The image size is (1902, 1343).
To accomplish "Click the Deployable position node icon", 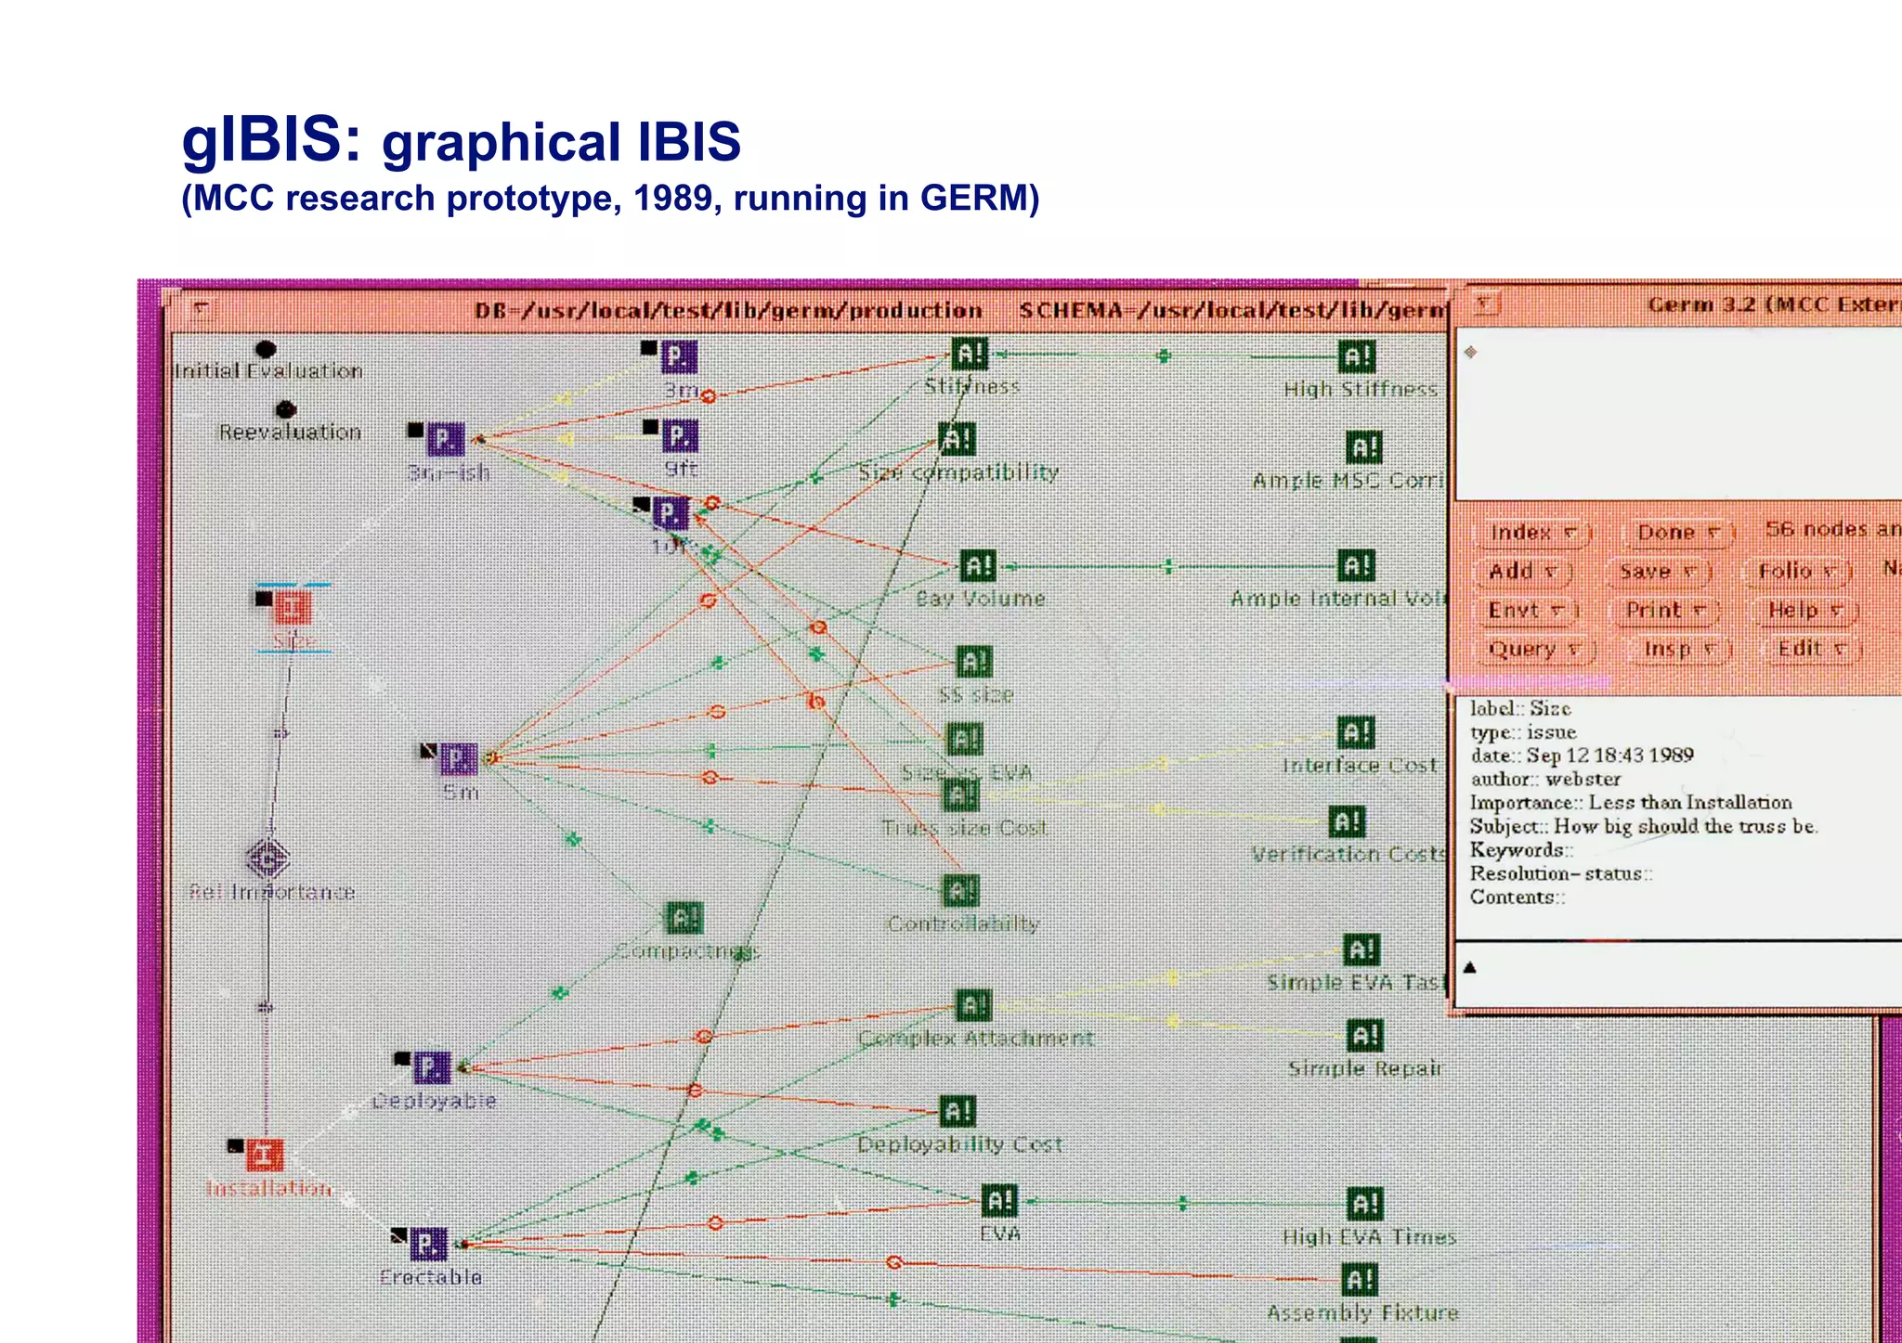I will pyautogui.click(x=432, y=1067).
